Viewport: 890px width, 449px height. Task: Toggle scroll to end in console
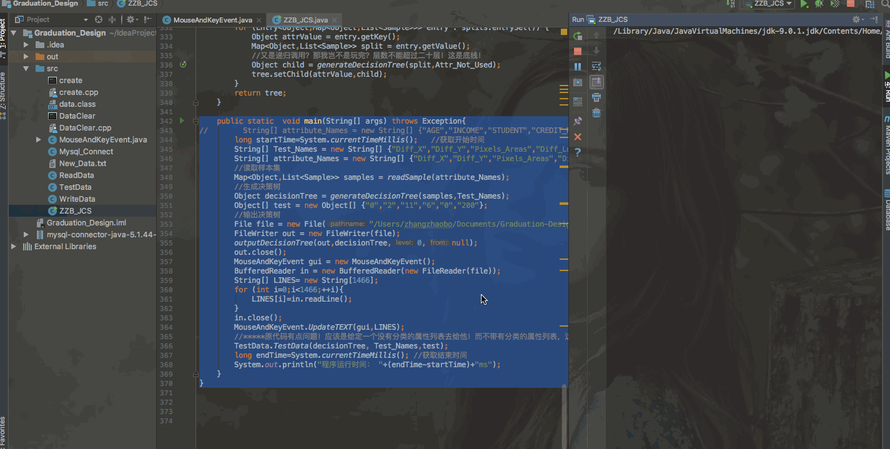(596, 82)
